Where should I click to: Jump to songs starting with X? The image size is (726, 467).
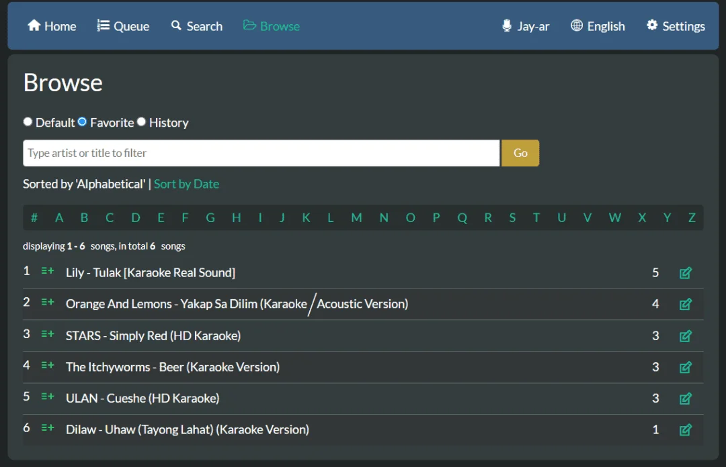pyautogui.click(x=642, y=217)
